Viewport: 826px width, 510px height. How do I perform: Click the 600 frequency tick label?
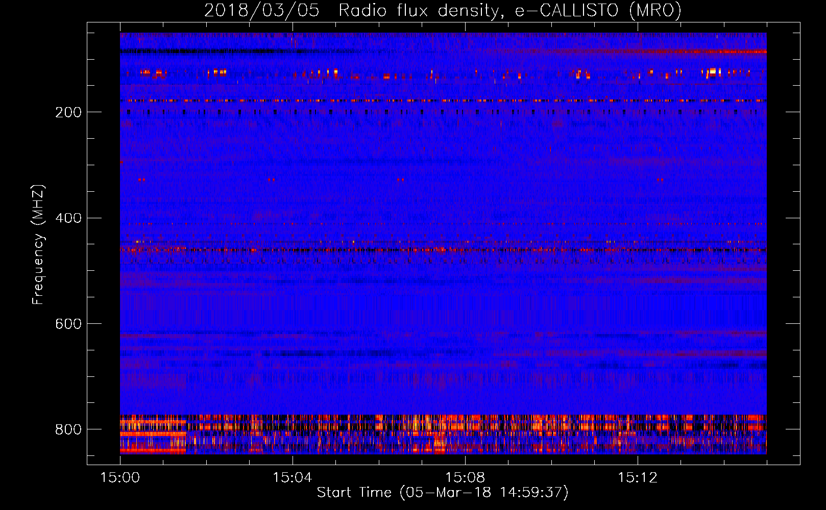click(68, 324)
